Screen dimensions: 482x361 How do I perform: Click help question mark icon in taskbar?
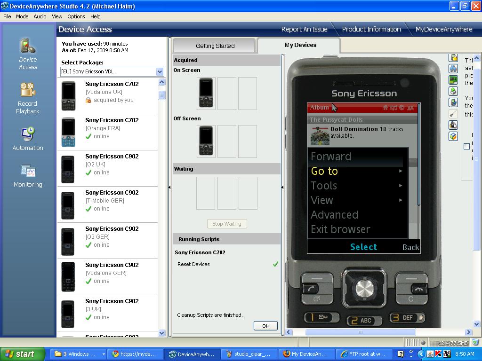point(401,354)
